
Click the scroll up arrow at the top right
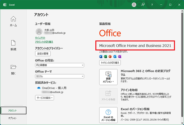point(182,11)
